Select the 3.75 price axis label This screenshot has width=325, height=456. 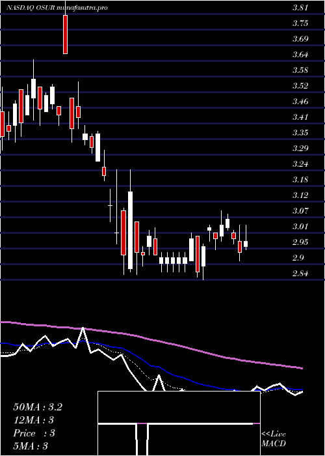tap(300, 23)
